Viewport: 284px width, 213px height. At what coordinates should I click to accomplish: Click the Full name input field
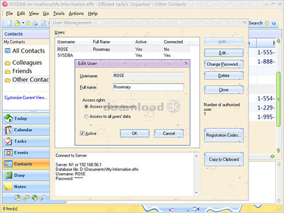click(x=148, y=87)
